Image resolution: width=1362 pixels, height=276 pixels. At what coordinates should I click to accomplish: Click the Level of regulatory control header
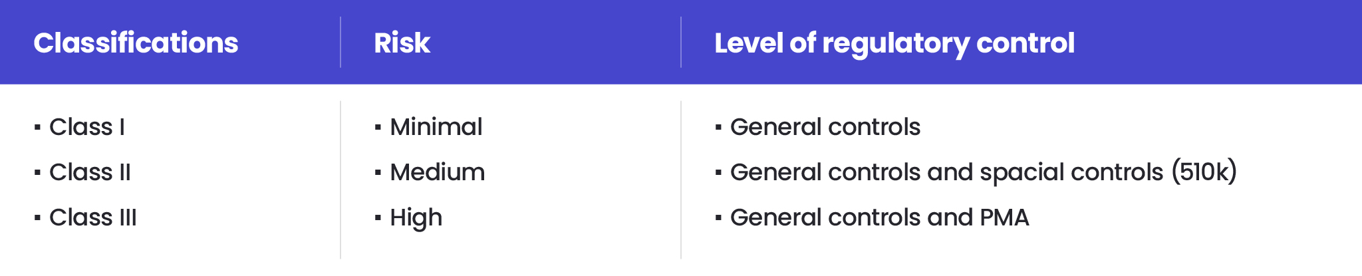(894, 43)
